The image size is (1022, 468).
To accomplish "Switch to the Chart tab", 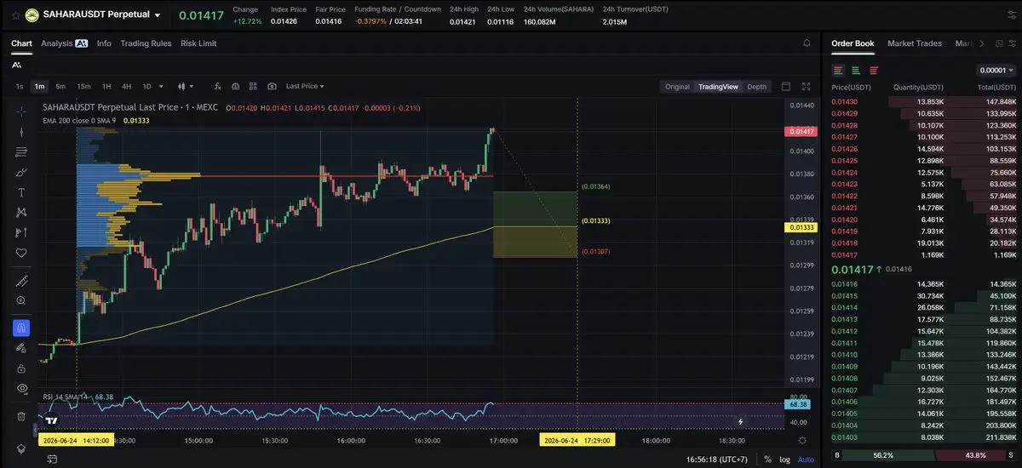I will [x=21, y=43].
